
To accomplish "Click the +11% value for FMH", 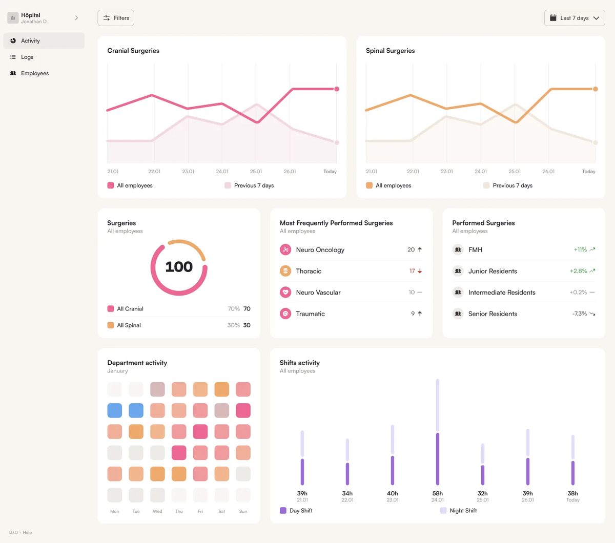I will pos(580,249).
